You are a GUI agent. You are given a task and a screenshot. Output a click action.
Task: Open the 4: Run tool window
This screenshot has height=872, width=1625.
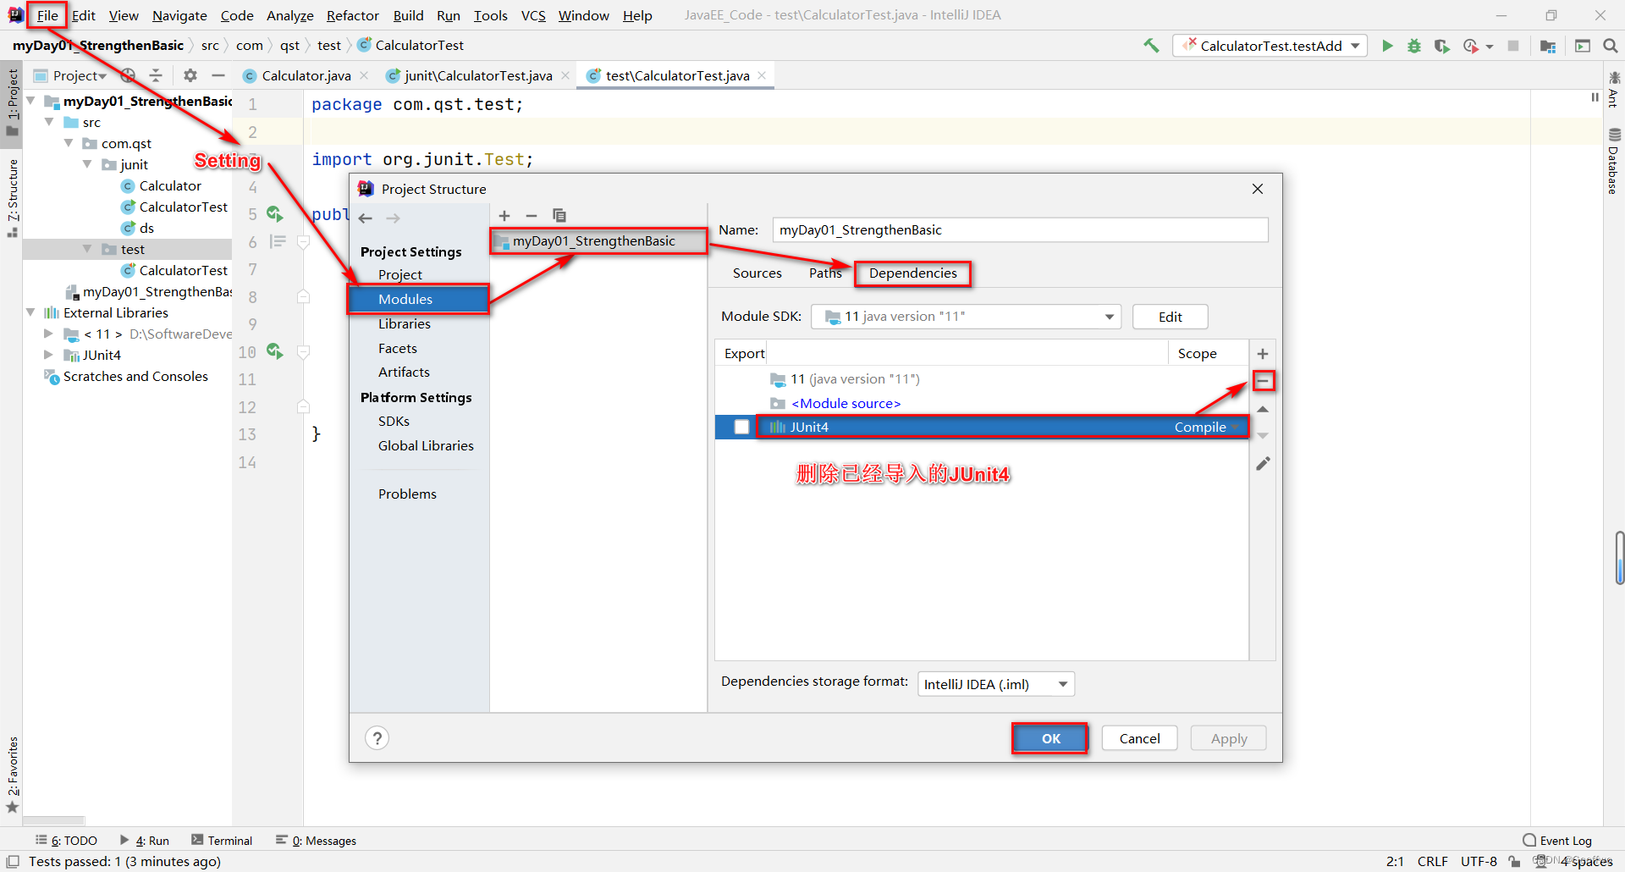[145, 841]
